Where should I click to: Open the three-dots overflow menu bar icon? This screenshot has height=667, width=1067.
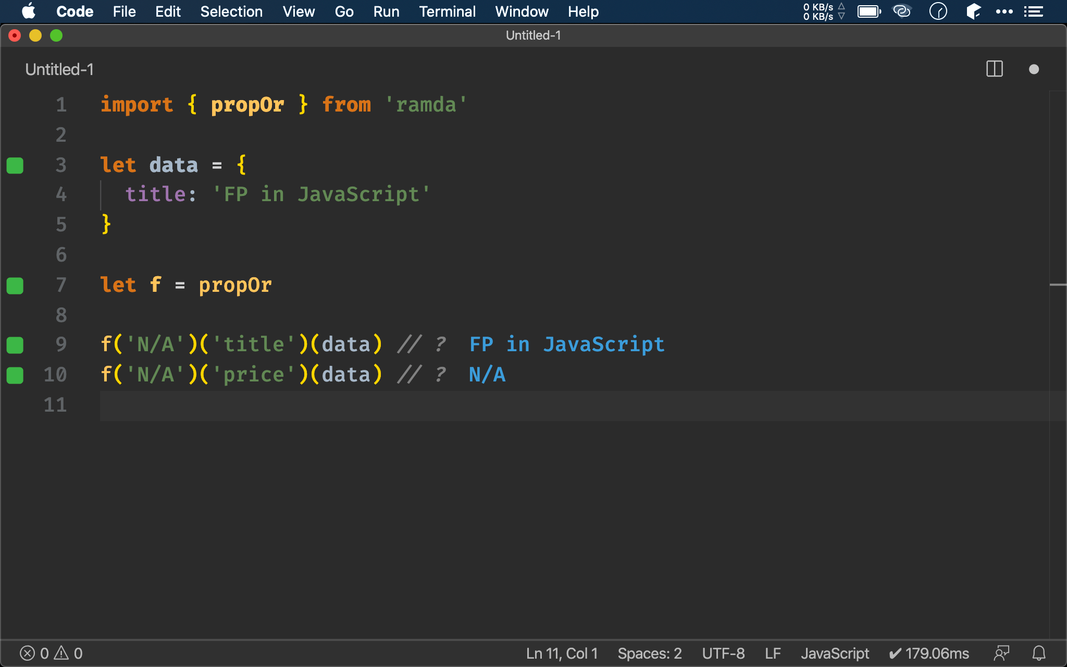pyautogui.click(x=1004, y=11)
